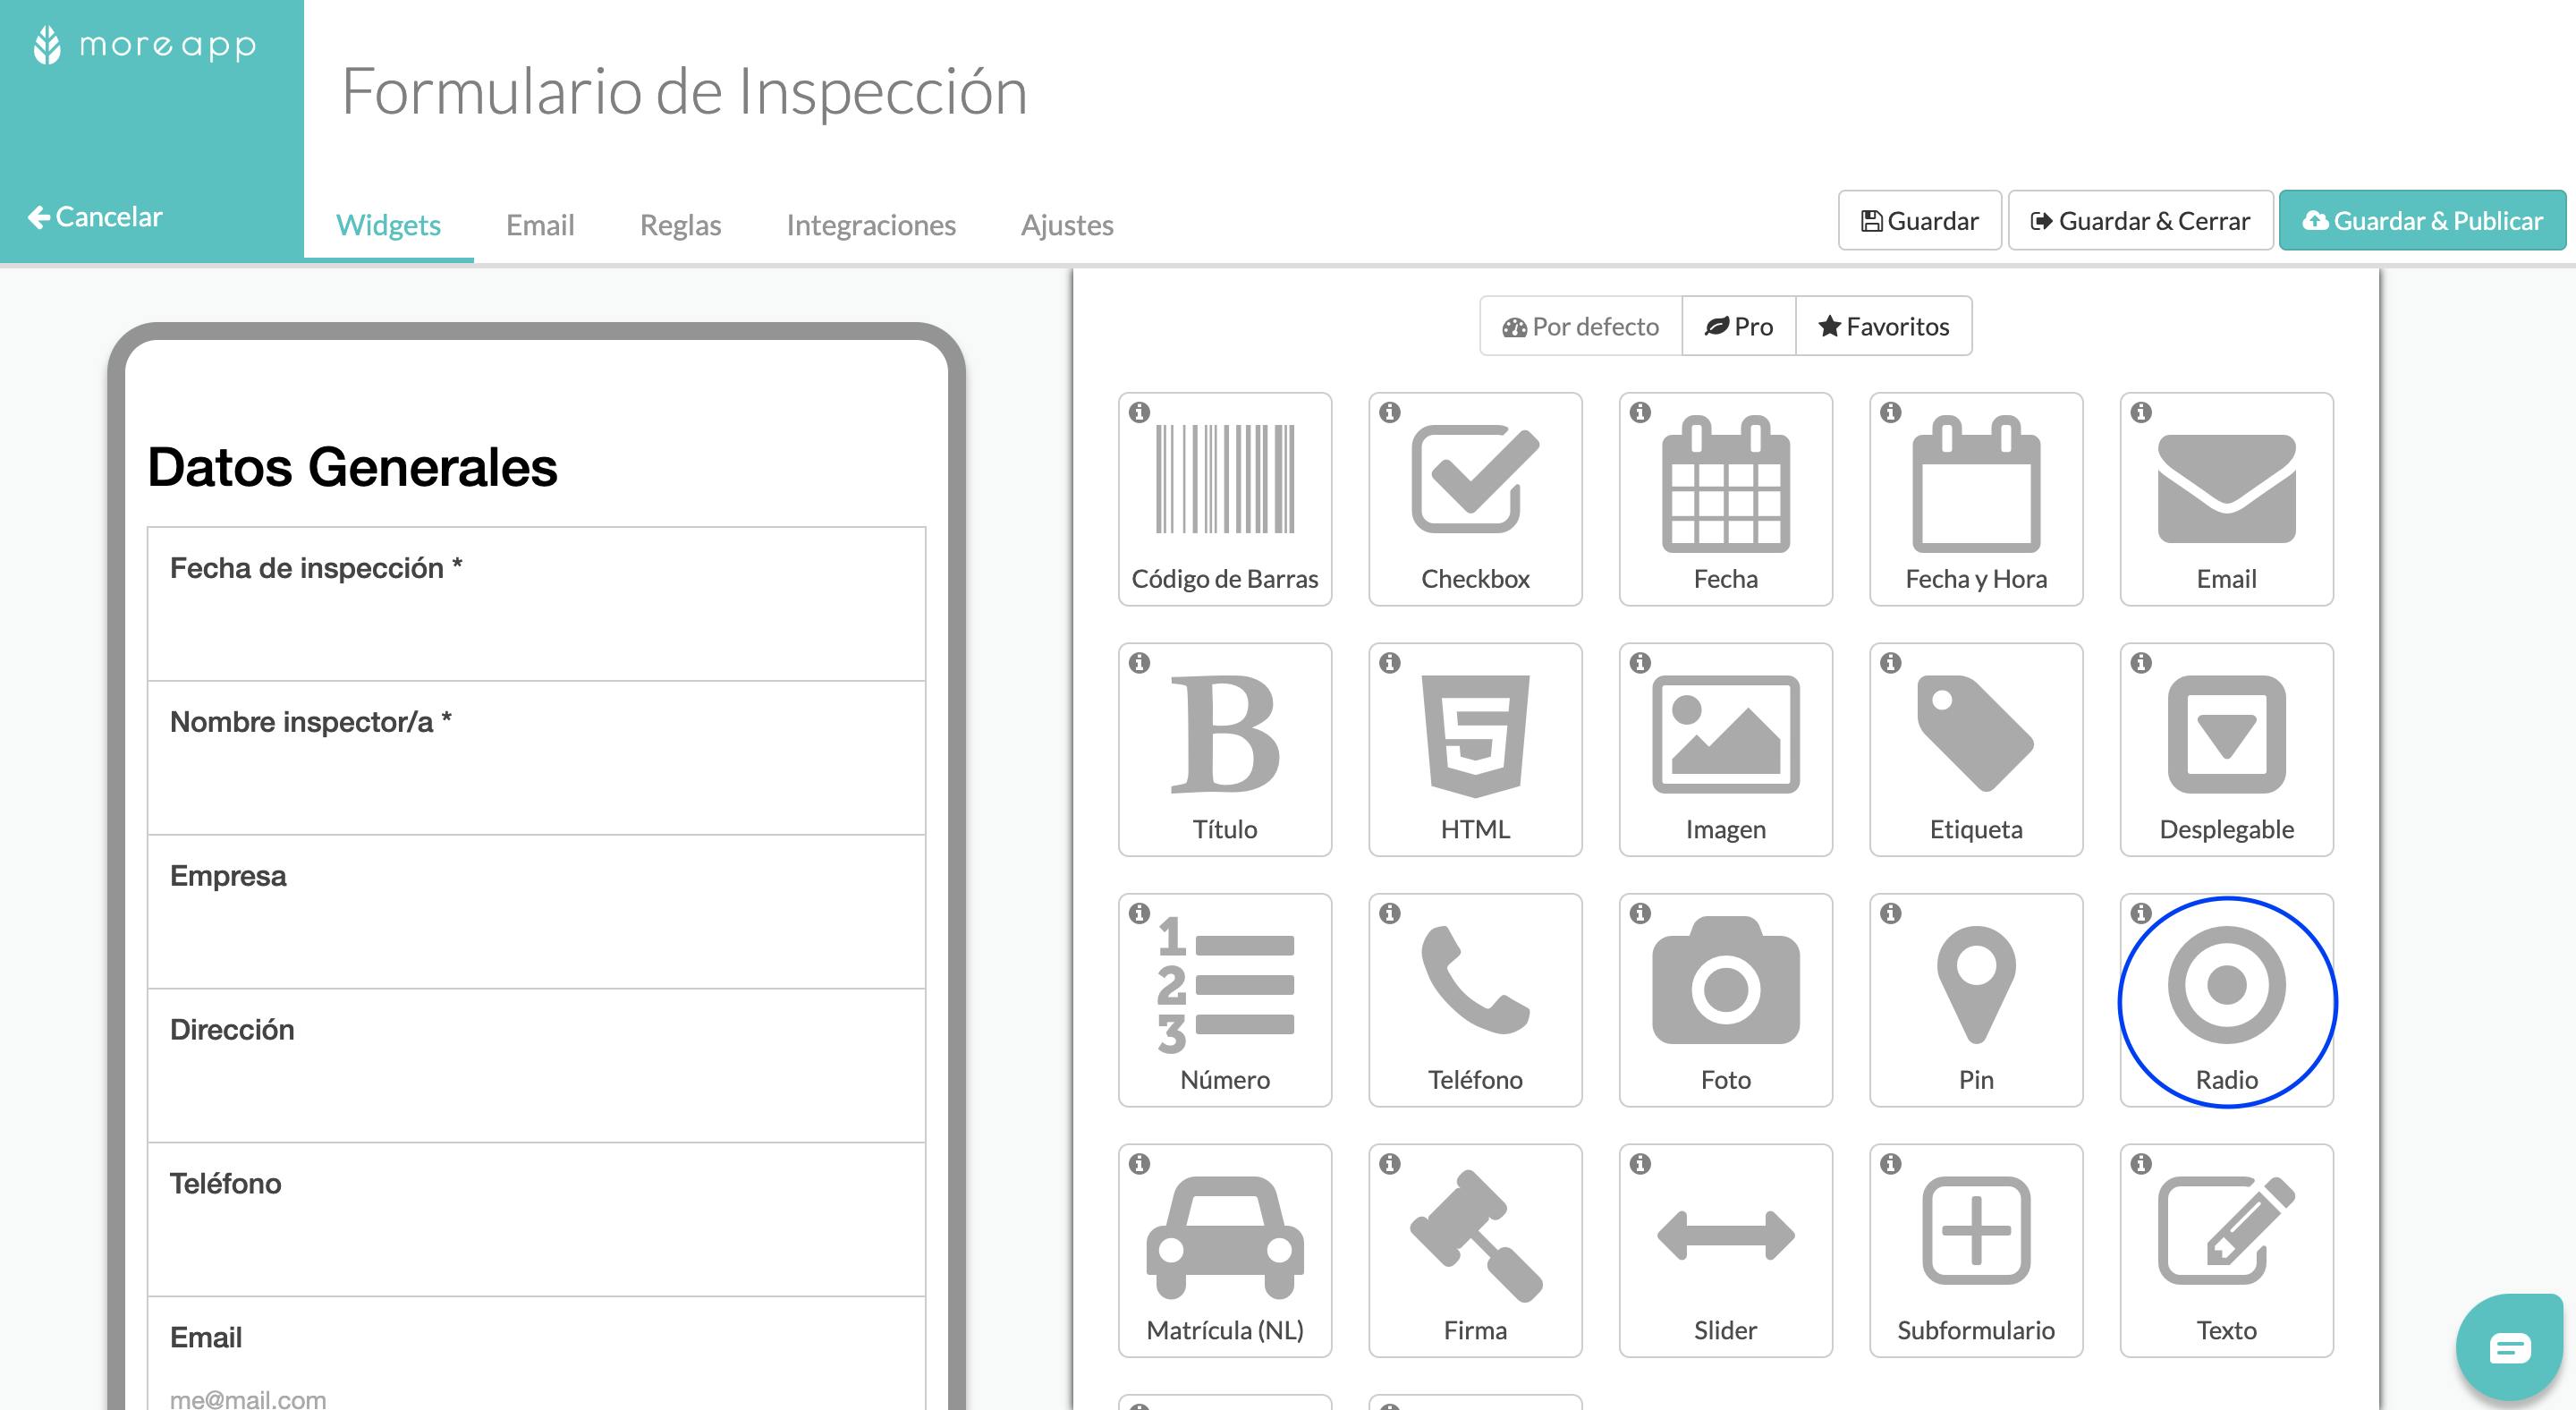Open the Reglas tab
The height and width of the screenshot is (1410, 2576).
680,225
